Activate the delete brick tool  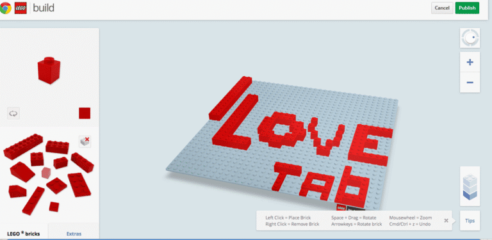(x=85, y=141)
